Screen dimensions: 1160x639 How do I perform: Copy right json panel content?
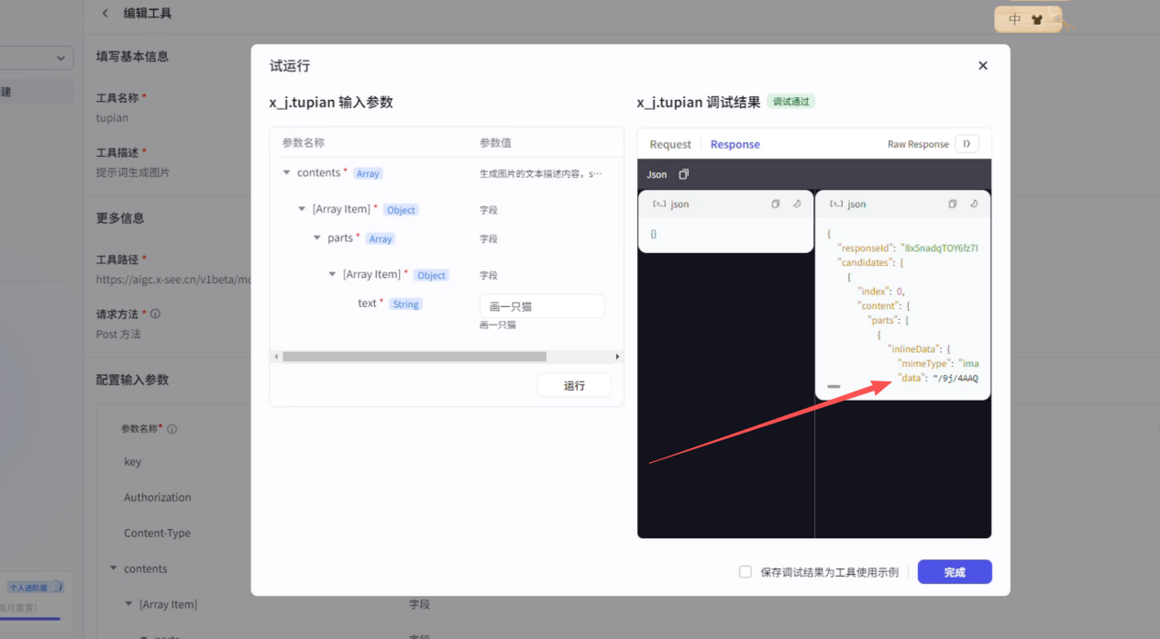click(953, 204)
